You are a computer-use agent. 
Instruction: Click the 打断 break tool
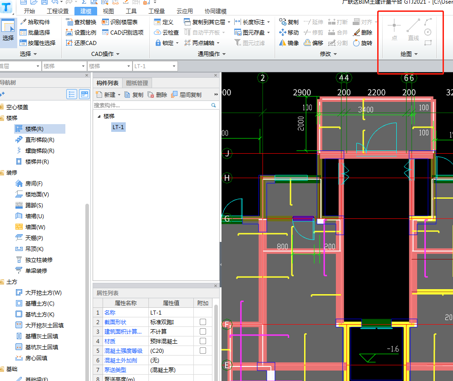[x=338, y=22]
